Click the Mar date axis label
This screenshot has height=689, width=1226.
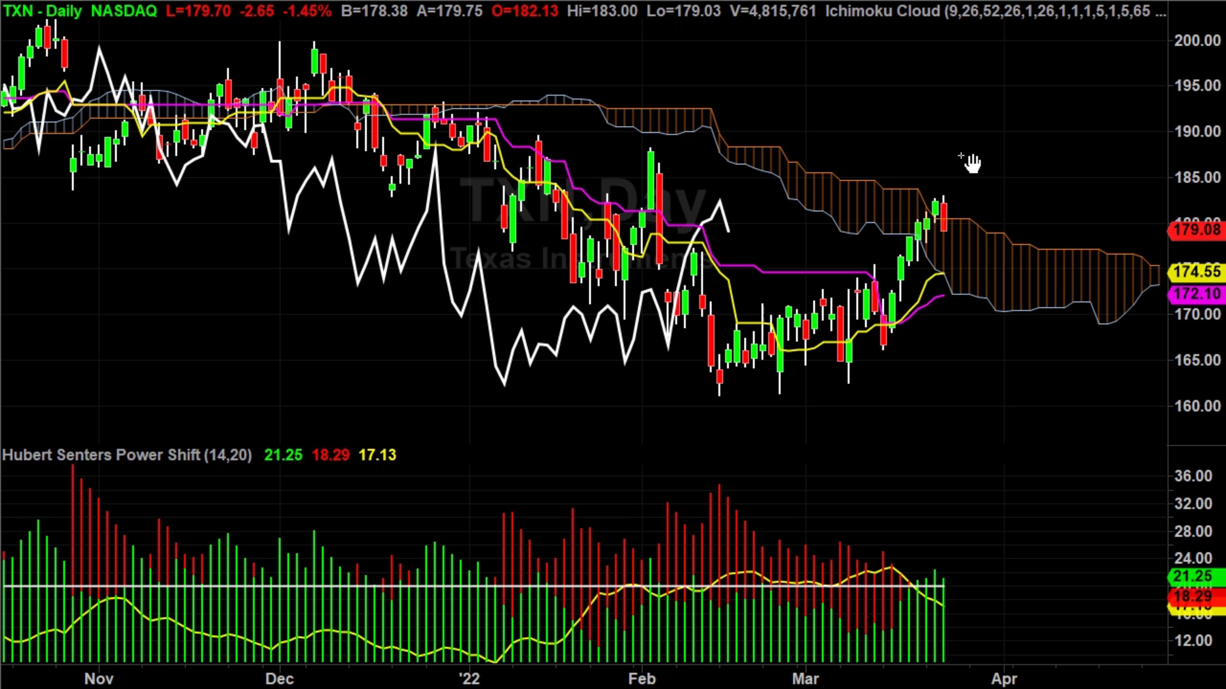click(x=805, y=678)
